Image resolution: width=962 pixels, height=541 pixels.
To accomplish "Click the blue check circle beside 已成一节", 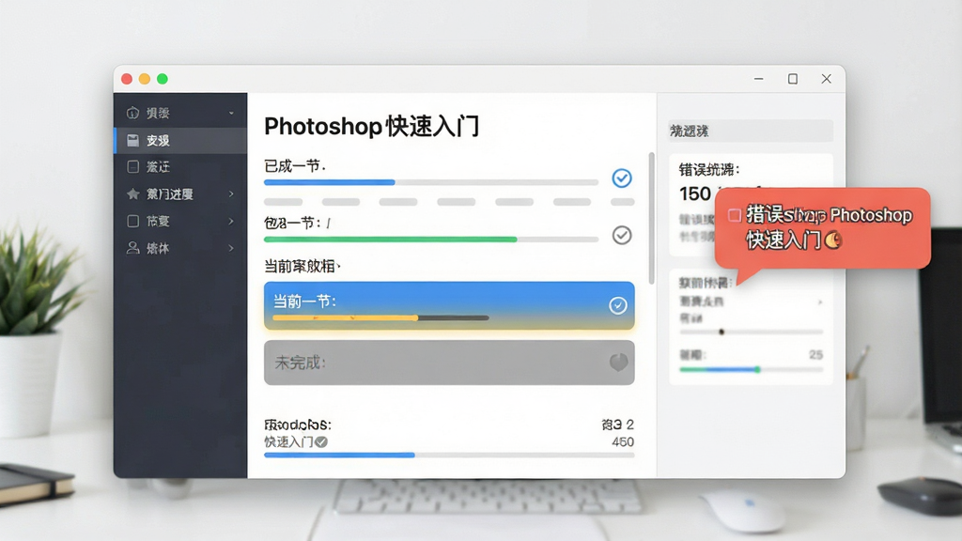I will pos(622,178).
